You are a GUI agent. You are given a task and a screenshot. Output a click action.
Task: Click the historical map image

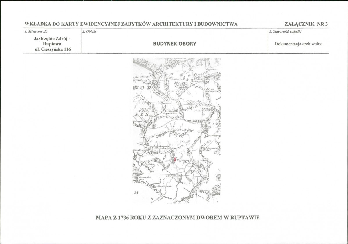coord(176,131)
